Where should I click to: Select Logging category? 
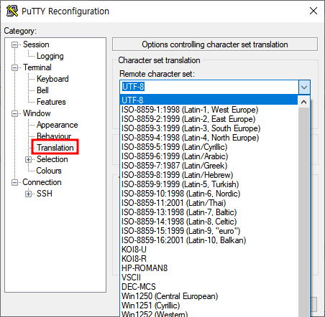coord(50,56)
